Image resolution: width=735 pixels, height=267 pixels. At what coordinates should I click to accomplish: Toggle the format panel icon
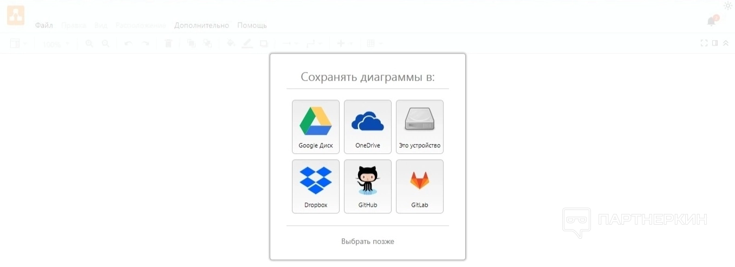pyautogui.click(x=715, y=43)
